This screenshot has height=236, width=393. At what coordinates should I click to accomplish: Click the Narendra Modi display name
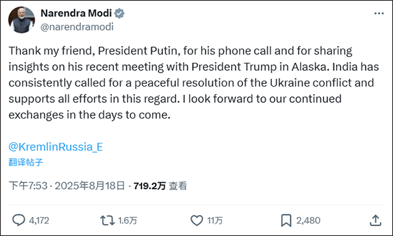76,13
